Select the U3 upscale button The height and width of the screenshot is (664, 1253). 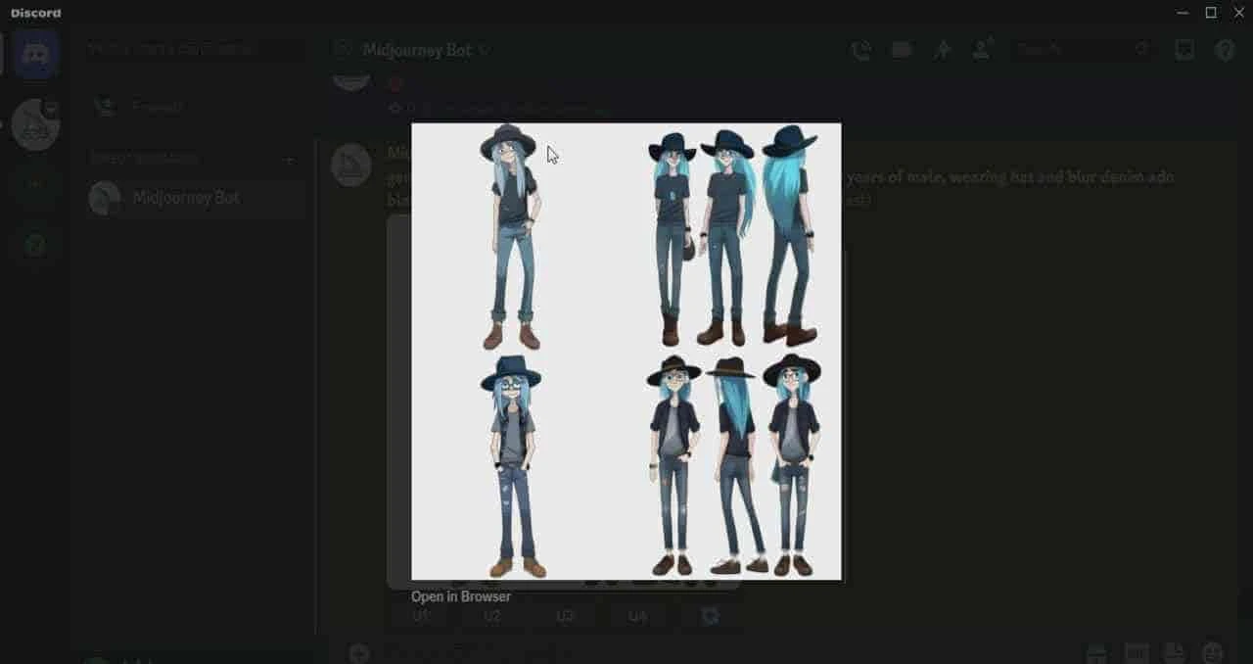(565, 616)
